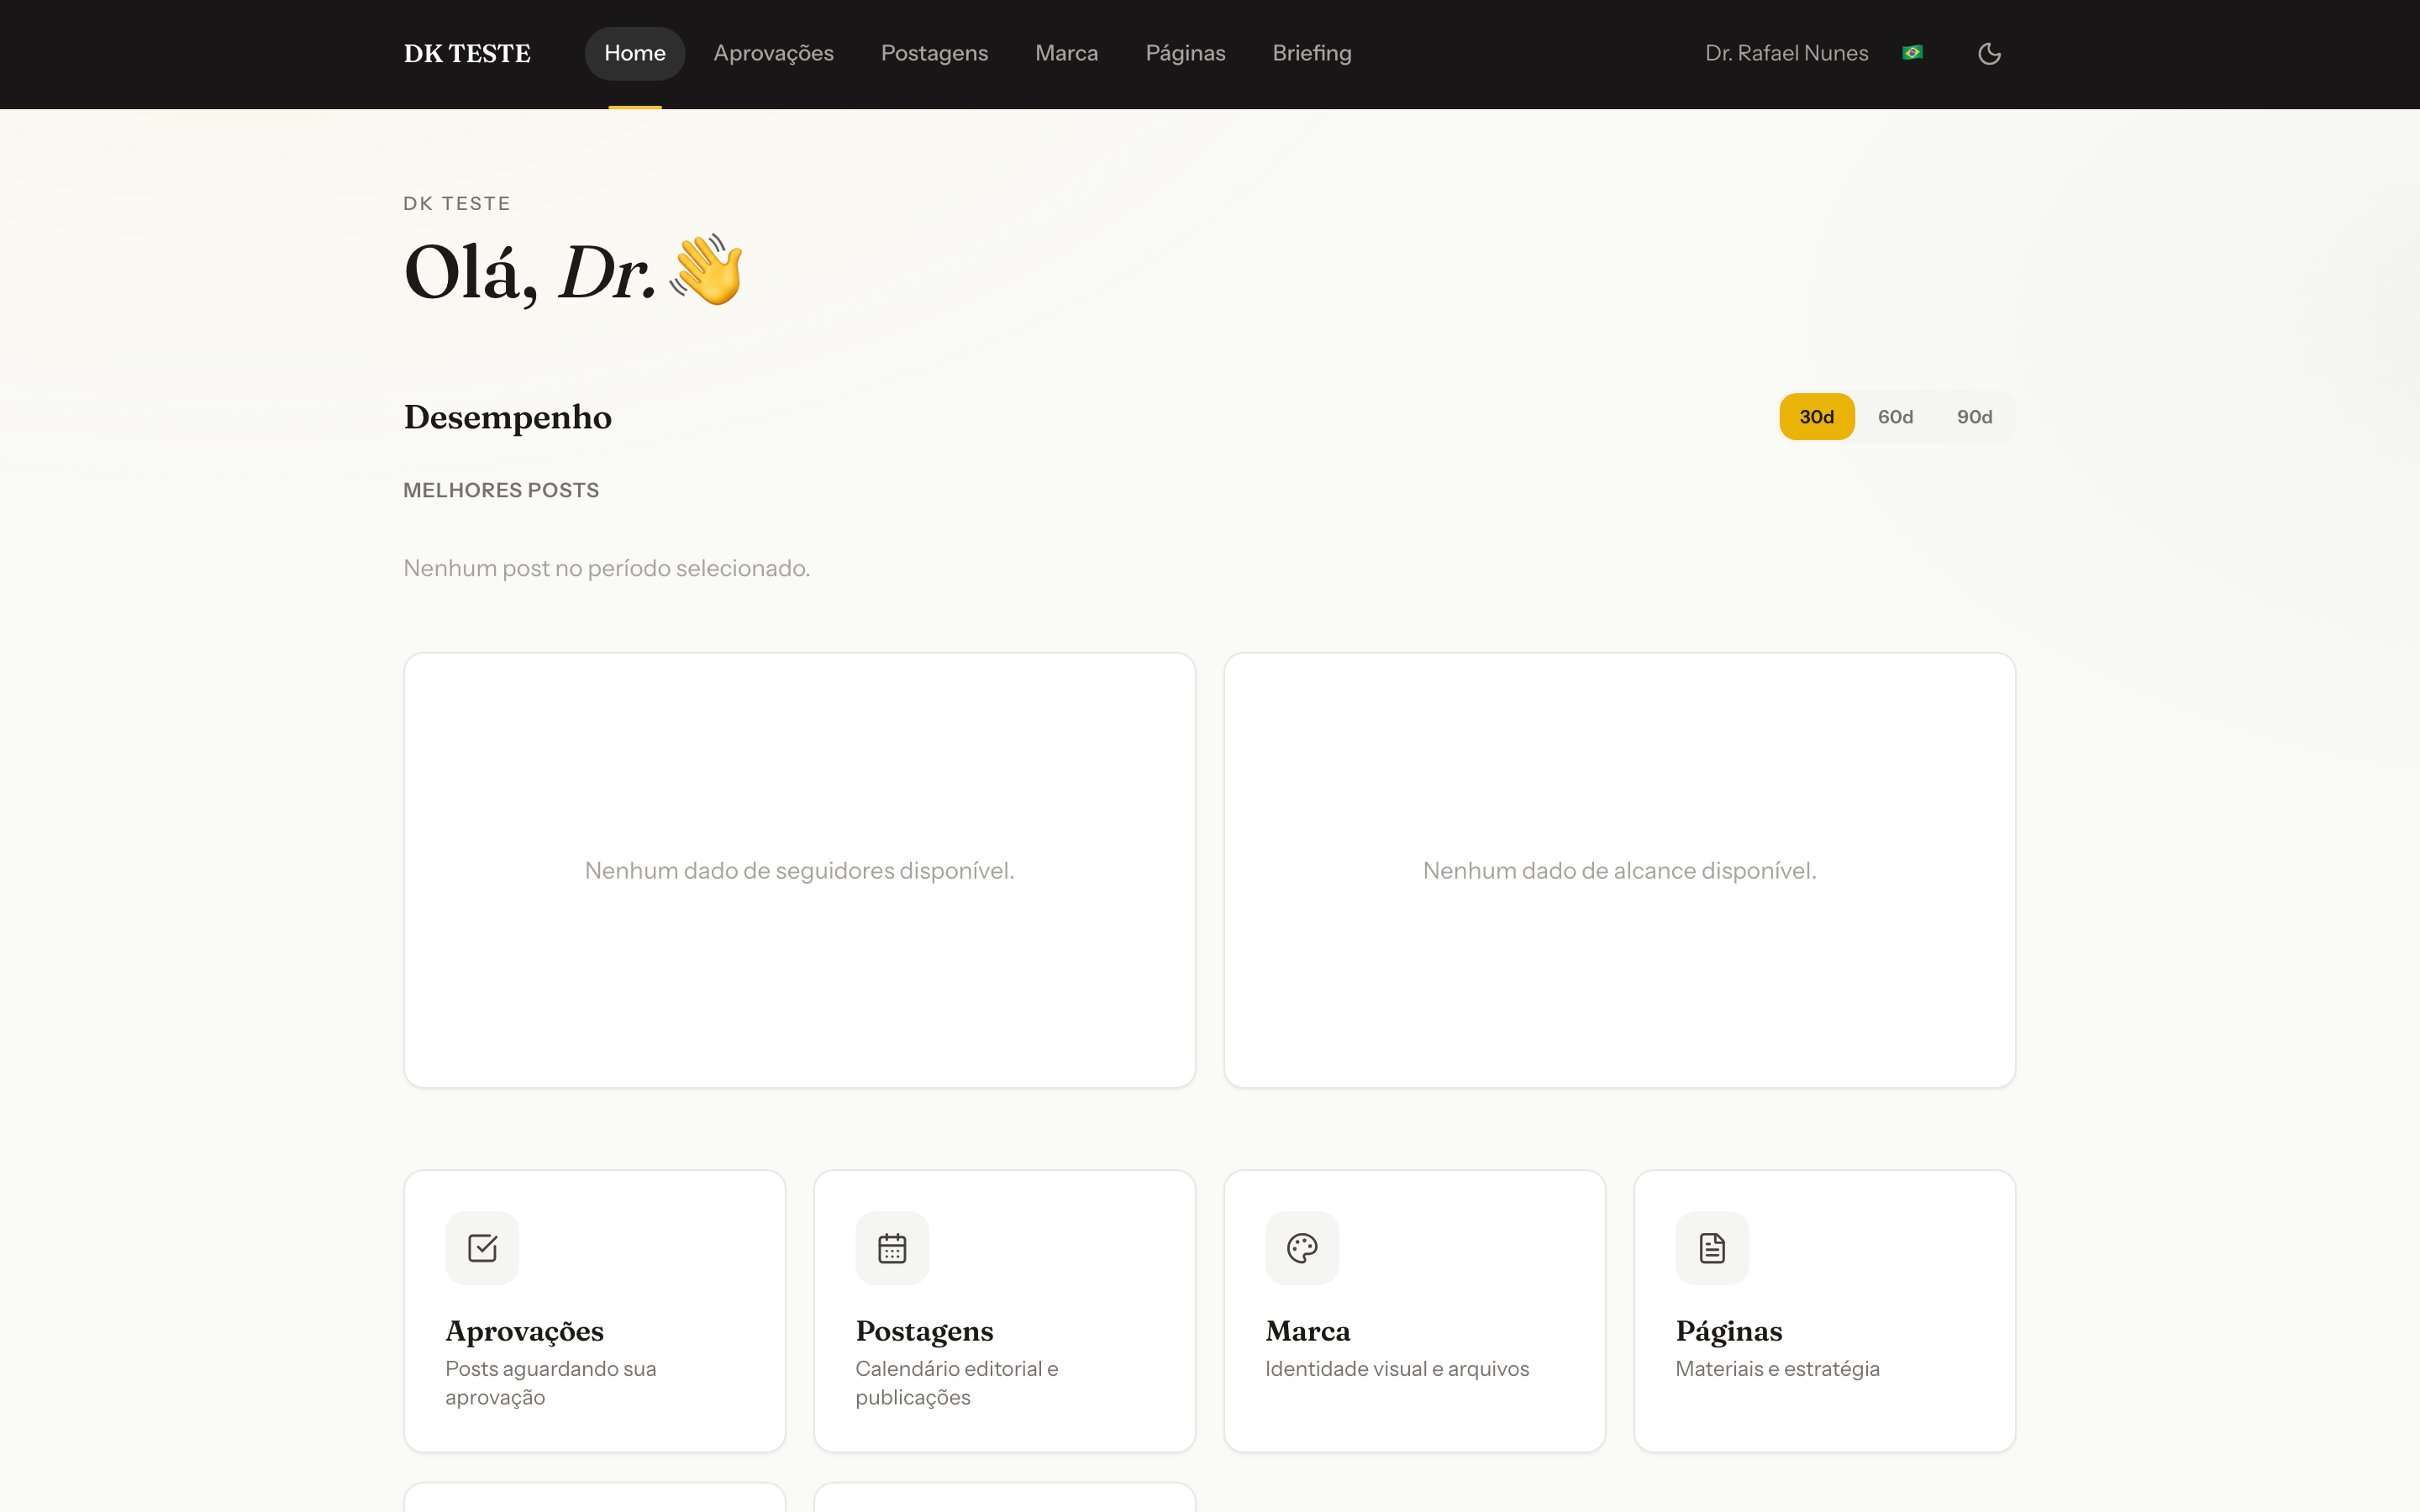Image resolution: width=2420 pixels, height=1512 pixels.
Task: Click the Postagens calendar icon
Action: coord(892,1248)
